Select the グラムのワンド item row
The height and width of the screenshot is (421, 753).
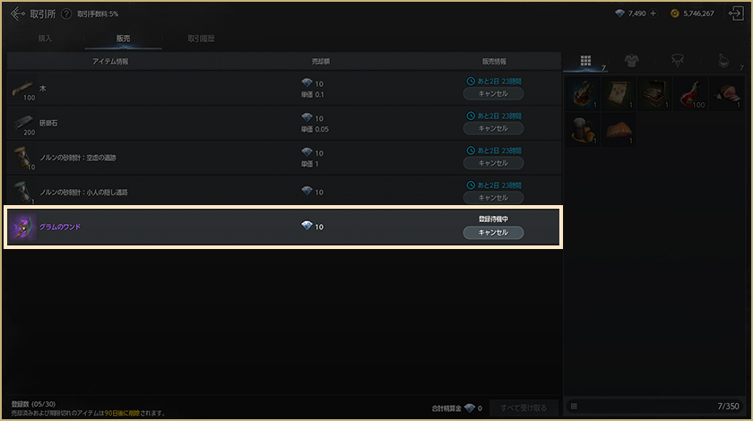pos(283,227)
